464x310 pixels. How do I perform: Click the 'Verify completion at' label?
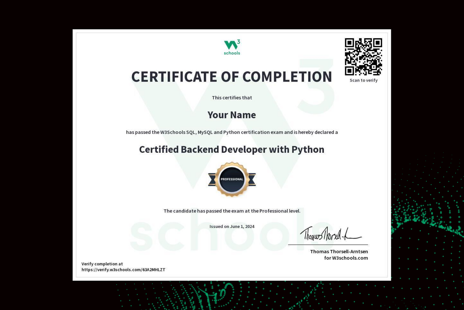click(x=102, y=264)
